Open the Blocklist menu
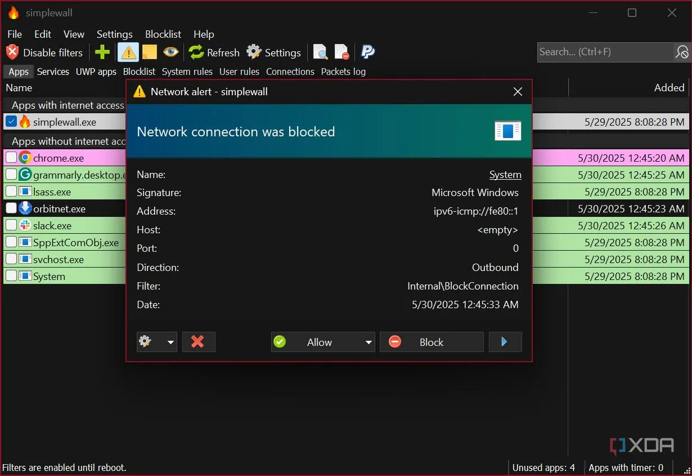The width and height of the screenshot is (692, 476). tap(163, 34)
